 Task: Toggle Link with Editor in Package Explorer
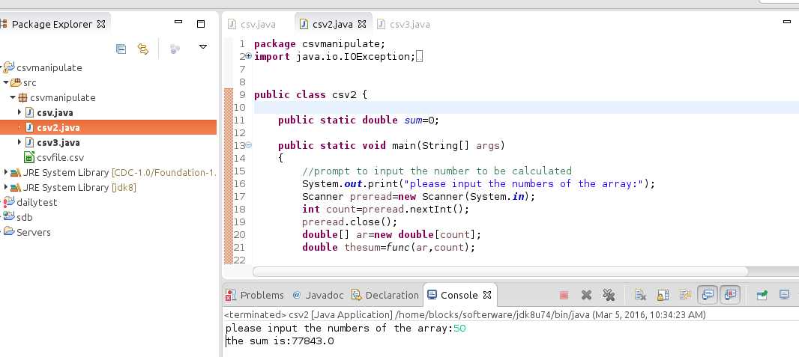(x=143, y=49)
